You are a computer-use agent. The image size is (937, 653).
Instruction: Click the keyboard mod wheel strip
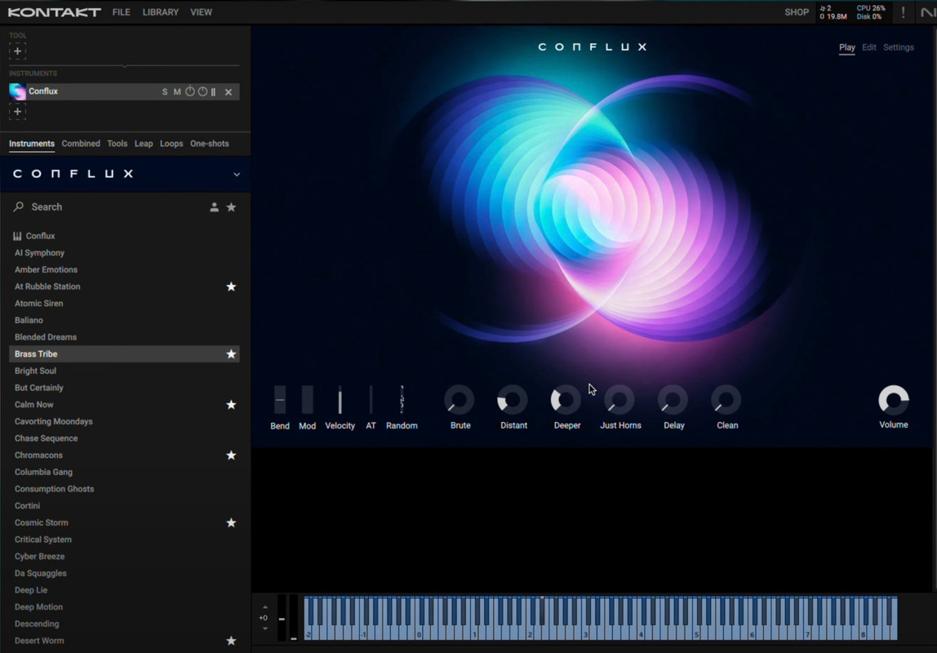[293, 618]
